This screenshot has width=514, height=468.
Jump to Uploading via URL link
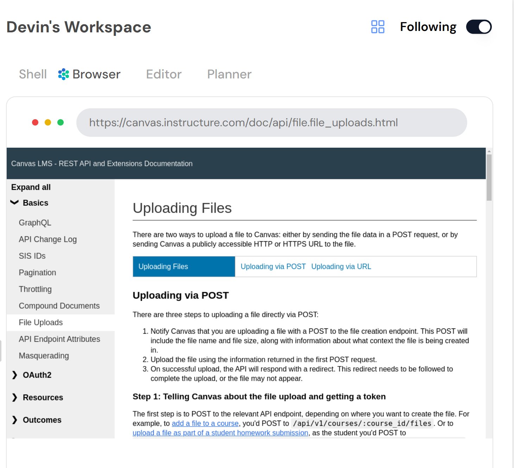point(341,267)
